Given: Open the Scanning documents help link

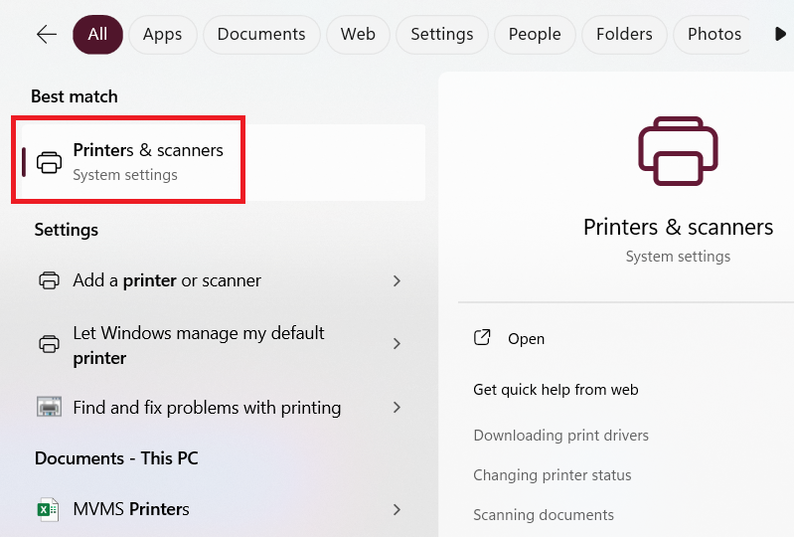Looking at the screenshot, I should coord(544,515).
